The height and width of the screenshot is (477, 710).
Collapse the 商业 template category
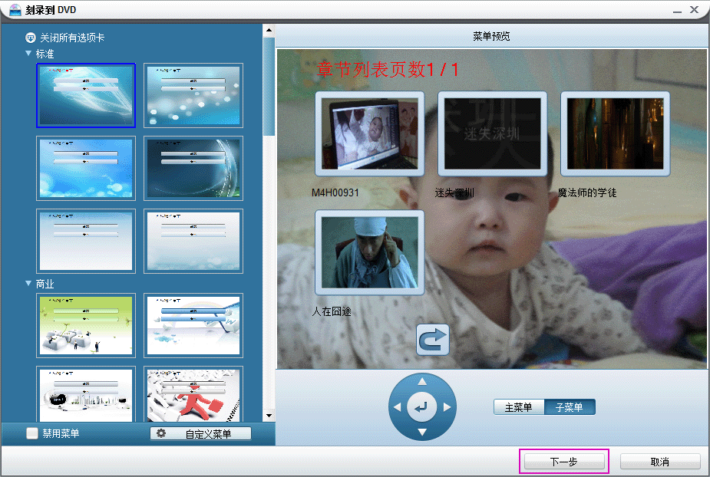click(28, 283)
